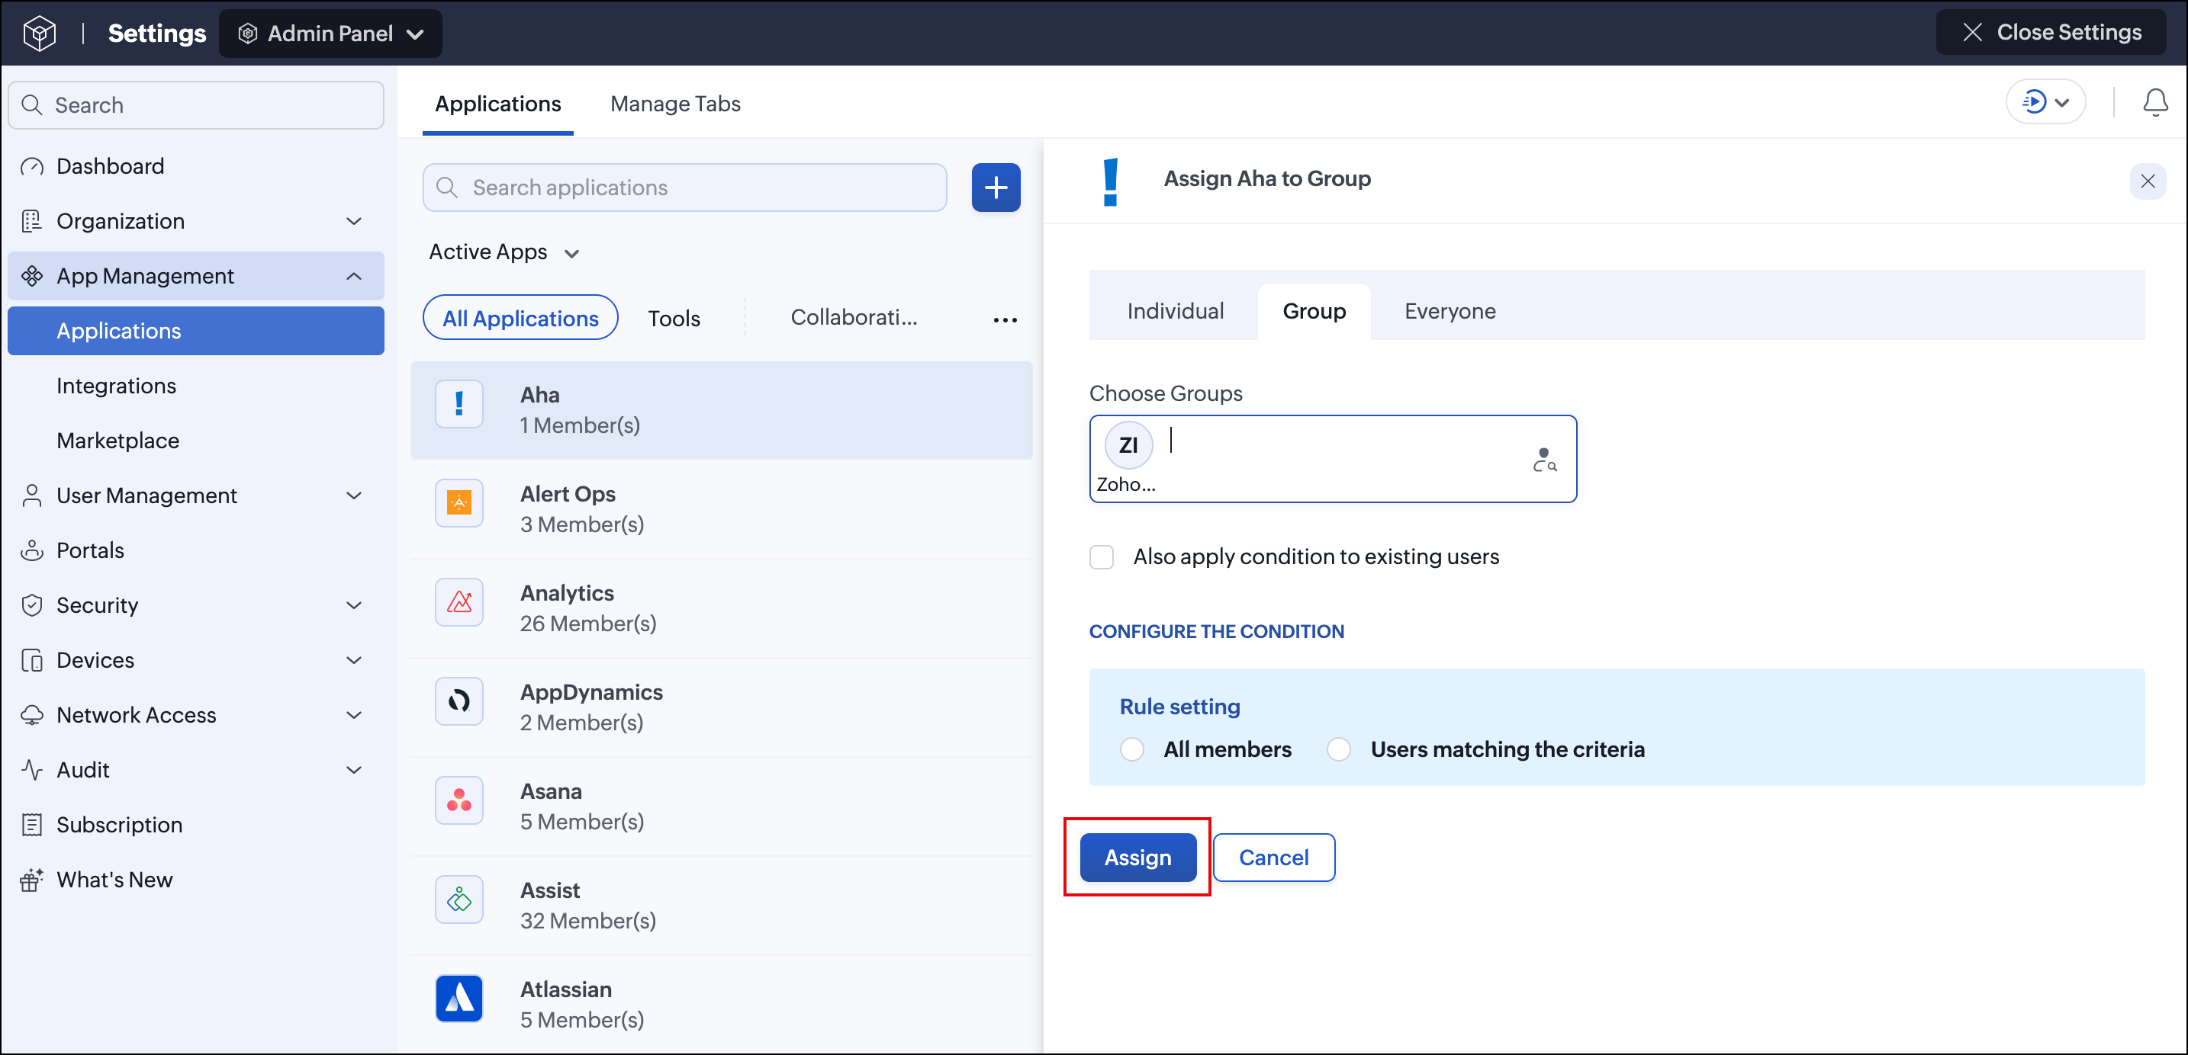The image size is (2188, 1055).
Task: Click the search magnifier in sidebar search
Action: pos(31,105)
